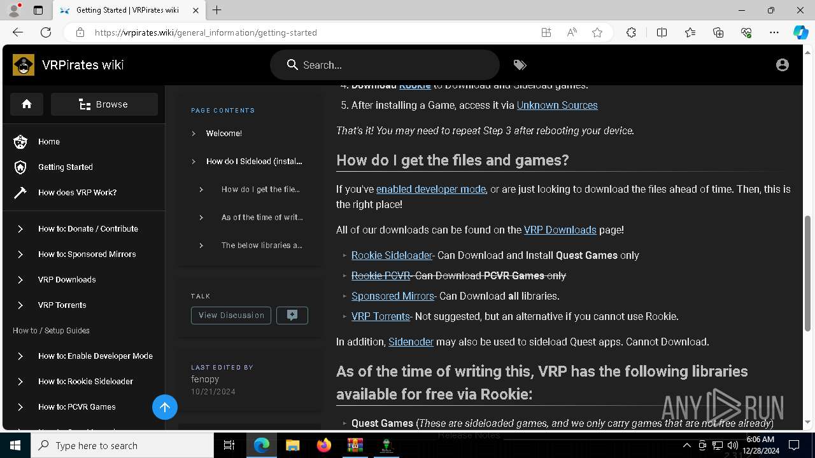Click the browser address bar URL
Screen dimensions: 815x458
point(206,32)
